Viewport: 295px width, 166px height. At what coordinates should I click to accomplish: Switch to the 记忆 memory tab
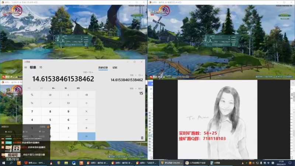[115, 68]
